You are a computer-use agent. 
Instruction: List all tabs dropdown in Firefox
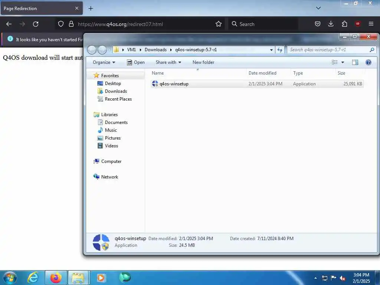pos(318,8)
